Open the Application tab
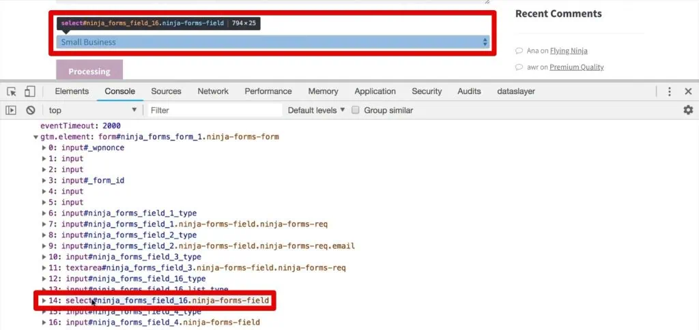The image size is (699, 330). (375, 91)
